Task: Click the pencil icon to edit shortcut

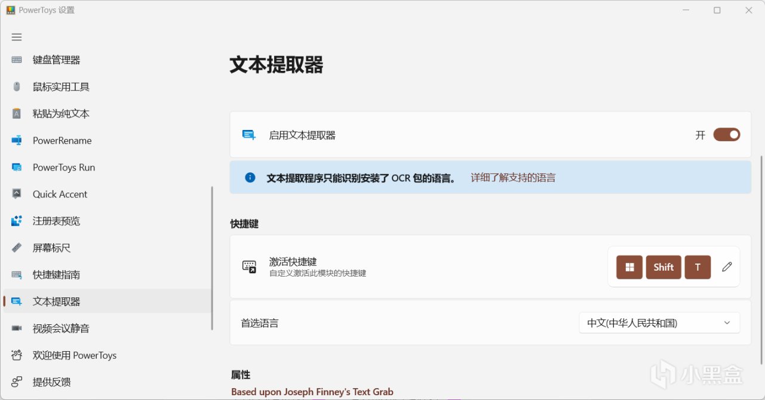Action: (727, 267)
